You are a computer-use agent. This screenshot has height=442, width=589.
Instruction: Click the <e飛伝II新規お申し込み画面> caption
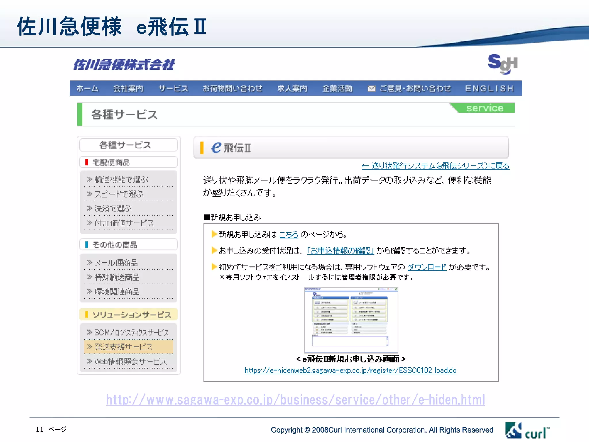pos(351,359)
